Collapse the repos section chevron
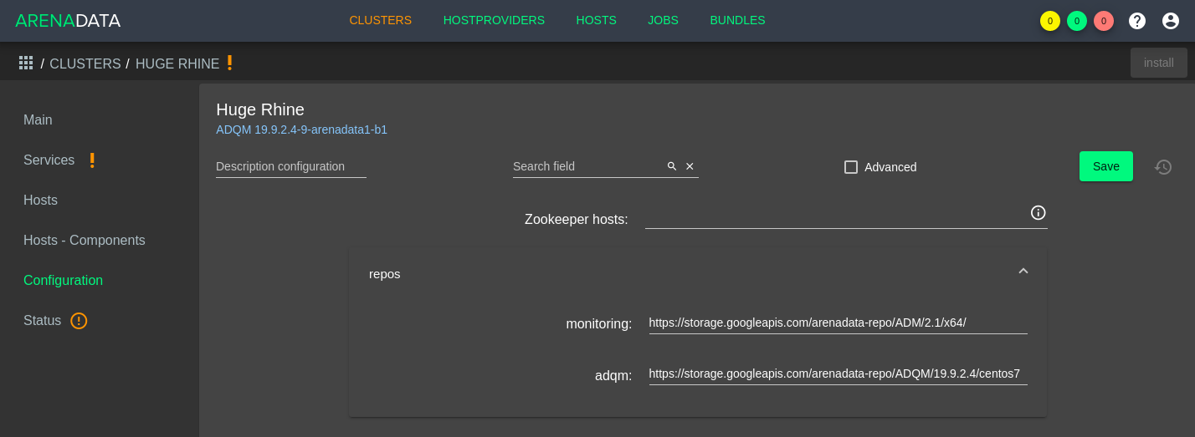Screen dimensions: 1195x437 [1023, 271]
